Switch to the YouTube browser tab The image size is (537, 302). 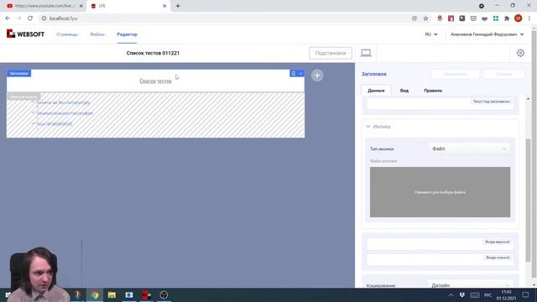pos(43,6)
